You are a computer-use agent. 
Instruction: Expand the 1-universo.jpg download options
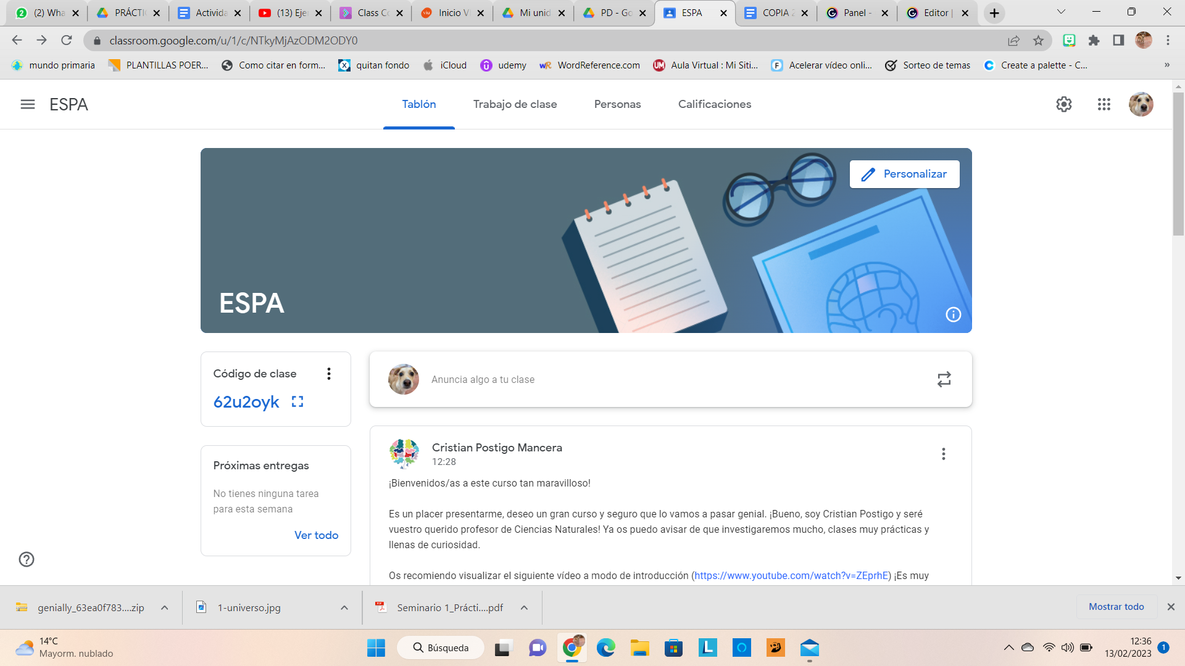tap(344, 607)
